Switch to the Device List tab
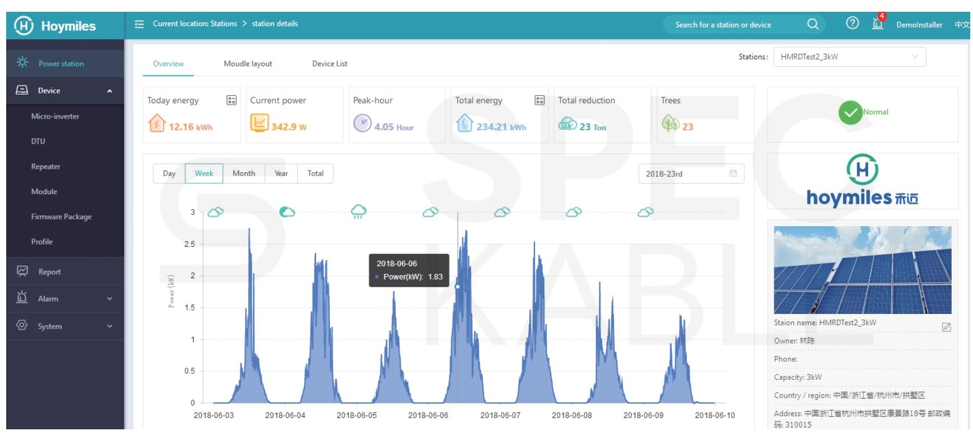 [330, 64]
